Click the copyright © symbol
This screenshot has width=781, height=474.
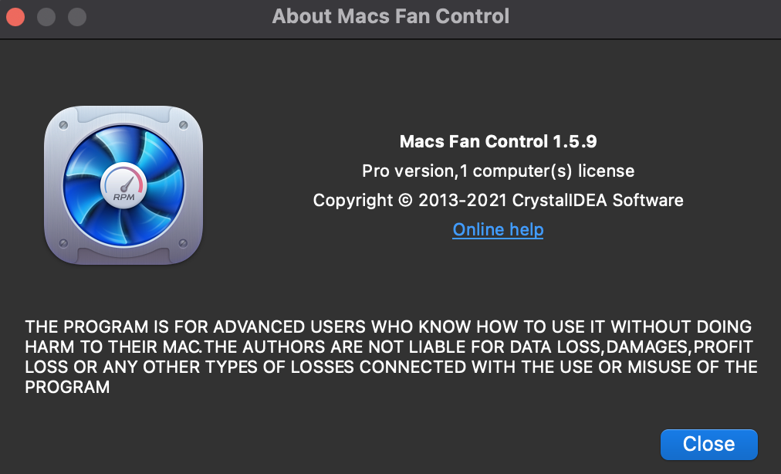[406, 201]
